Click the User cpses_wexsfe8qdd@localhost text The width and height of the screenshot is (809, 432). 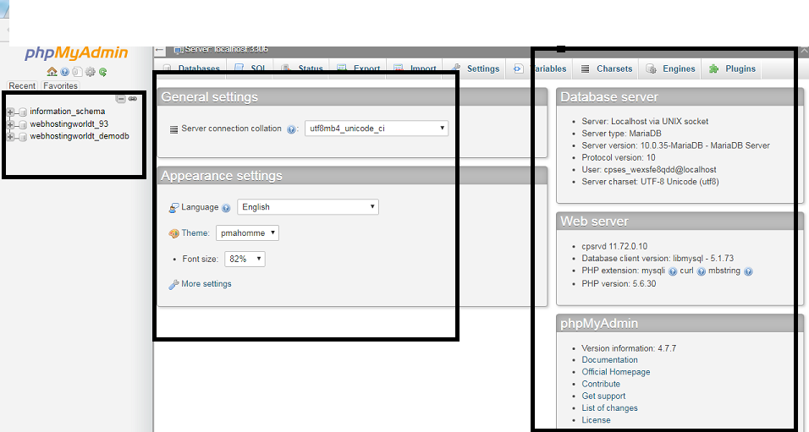(648, 170)
